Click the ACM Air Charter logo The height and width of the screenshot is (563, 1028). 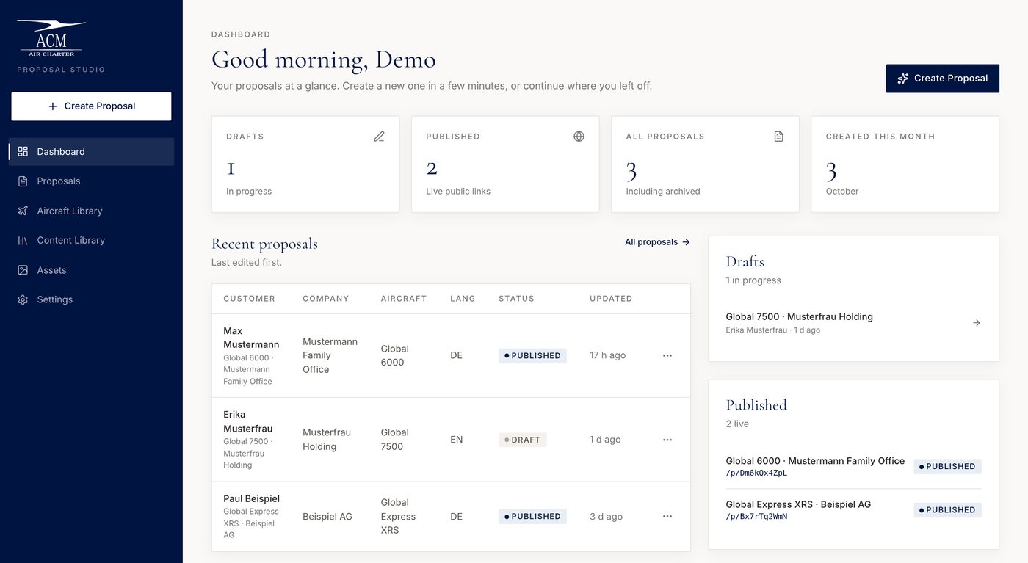pyautogui.click(x=51, y=39)
